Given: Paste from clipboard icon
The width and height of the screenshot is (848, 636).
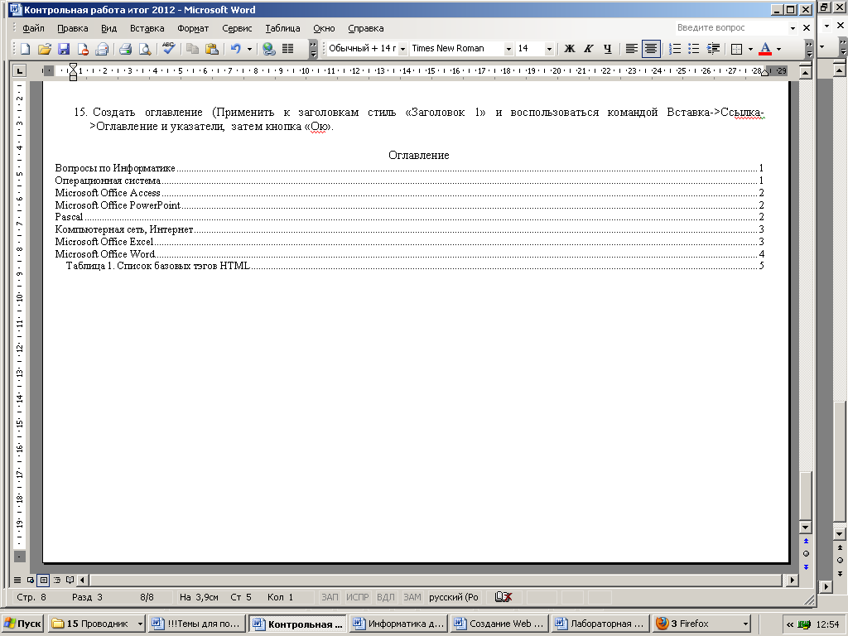Looking at the screenshot, I should click(x=212, y=49).
